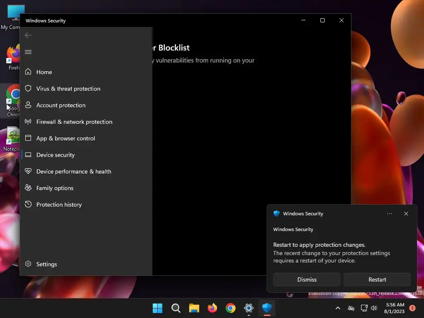Go to Family options

55,188
